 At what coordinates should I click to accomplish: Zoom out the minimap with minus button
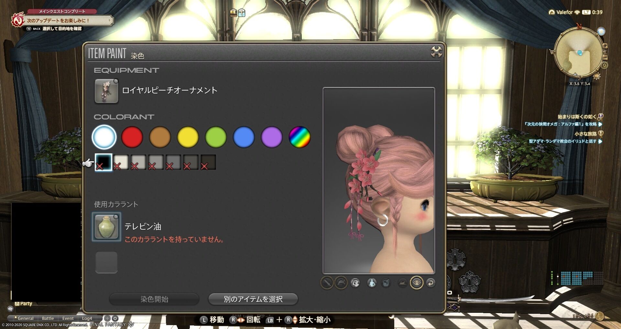coord(605,58)
